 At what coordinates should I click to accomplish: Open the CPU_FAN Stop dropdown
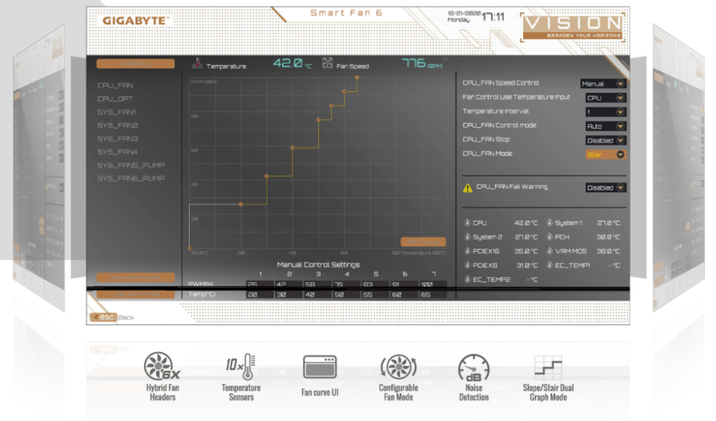pos(605,140)
